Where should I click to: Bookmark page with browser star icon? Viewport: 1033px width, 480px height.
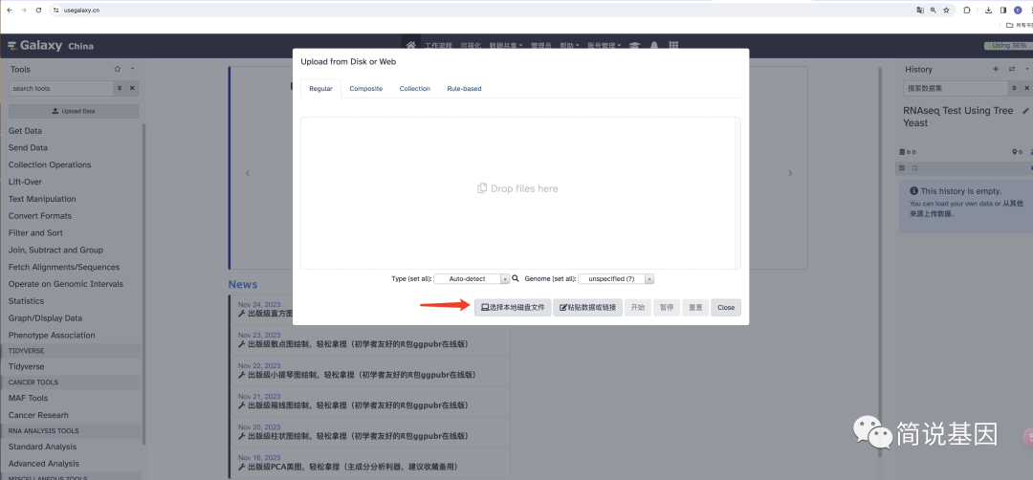pyautogui.click(x=946, y=10)
